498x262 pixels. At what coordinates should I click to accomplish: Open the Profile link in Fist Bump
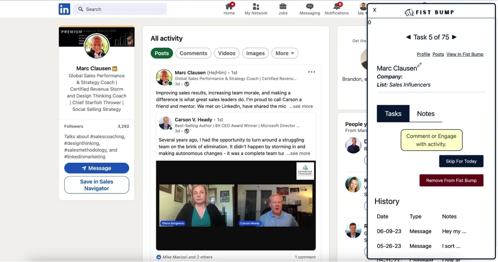point(423,54)
